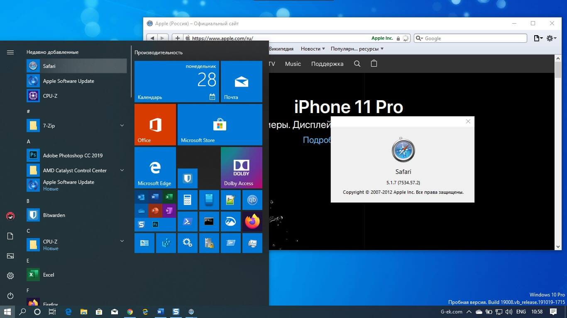
Task: Open the Outlook icon in Office folder tile
Action: pyautogui.click(x=142, y=197)
